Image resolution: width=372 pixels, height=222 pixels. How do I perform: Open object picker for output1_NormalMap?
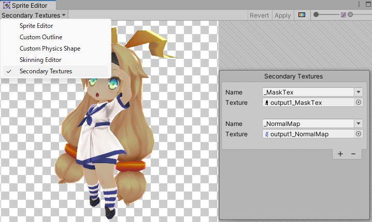click(359, 134)
